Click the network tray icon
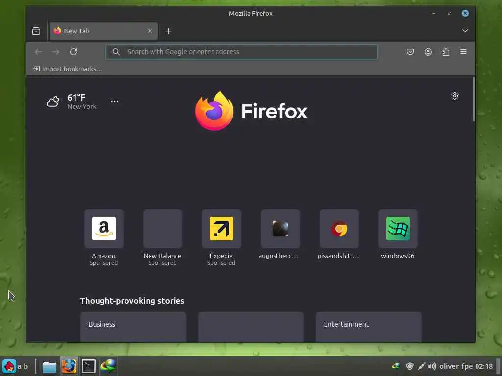The height and width of the screenshot is (376, 502). [396, 366]
